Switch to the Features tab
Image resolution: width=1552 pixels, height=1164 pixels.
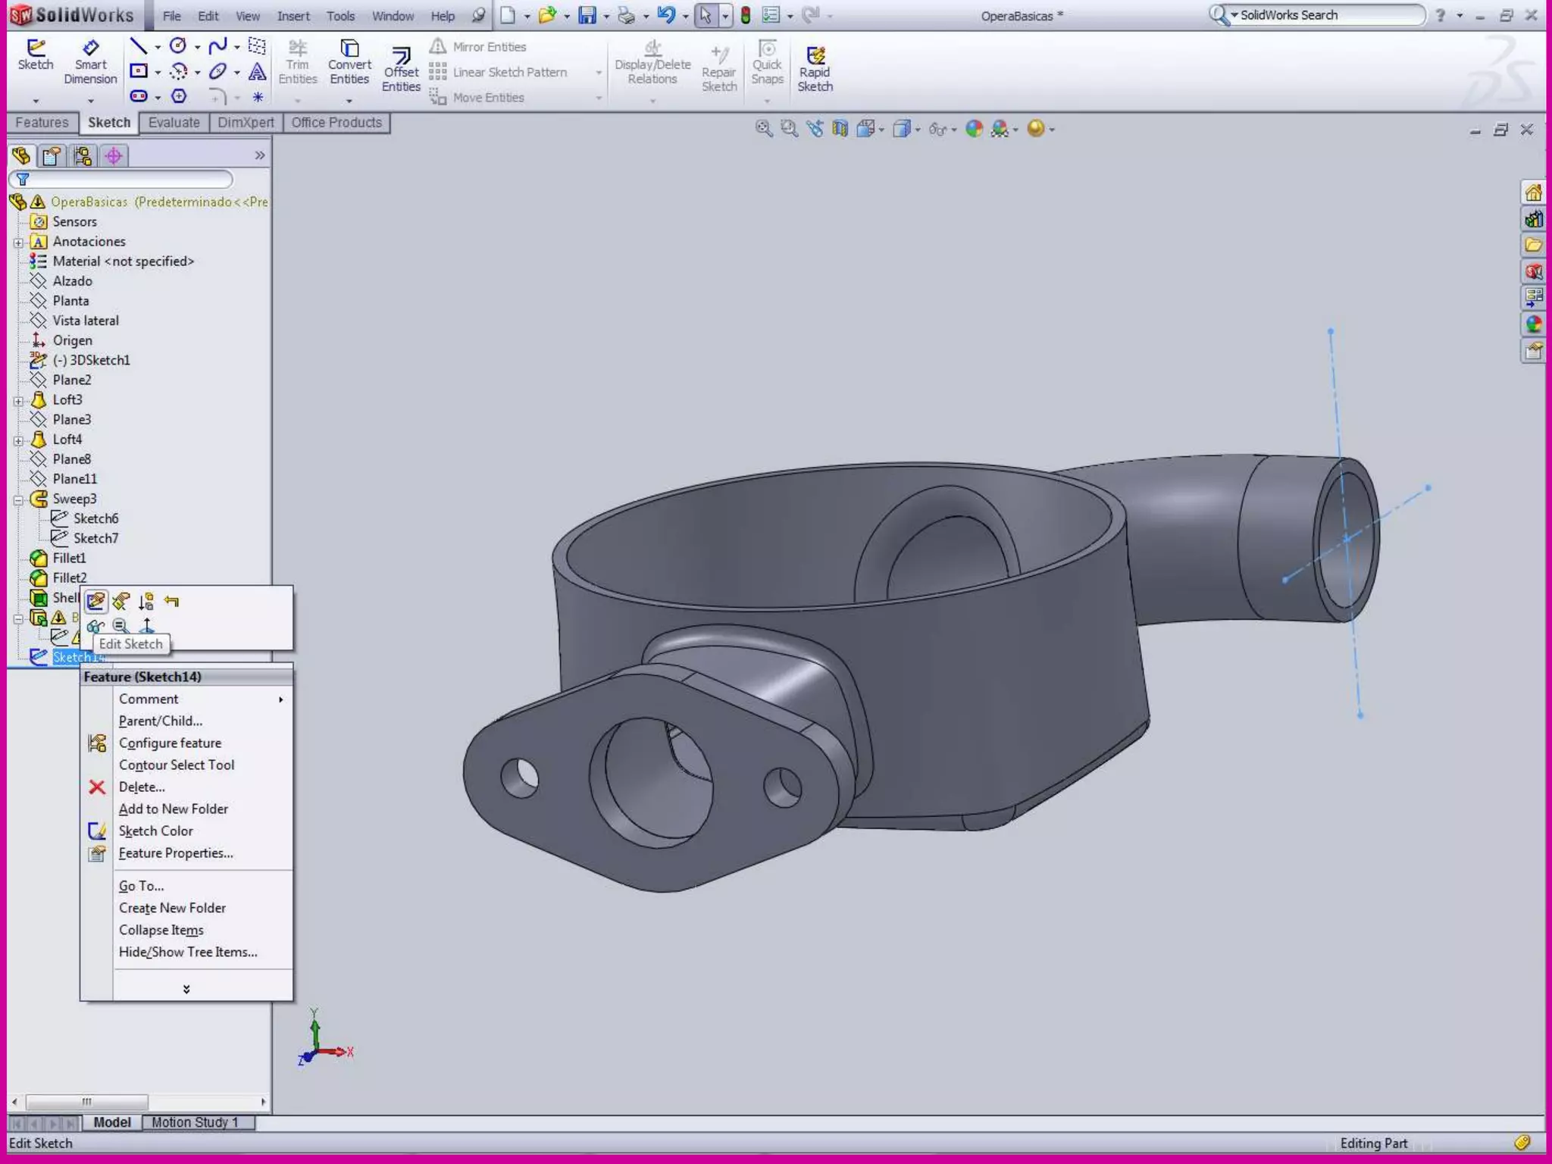(42, 123)
